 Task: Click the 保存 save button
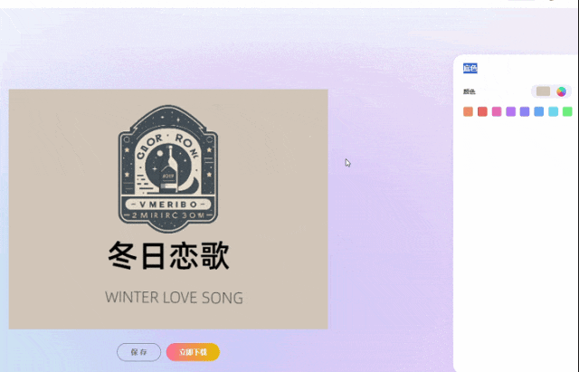(138, 352)
